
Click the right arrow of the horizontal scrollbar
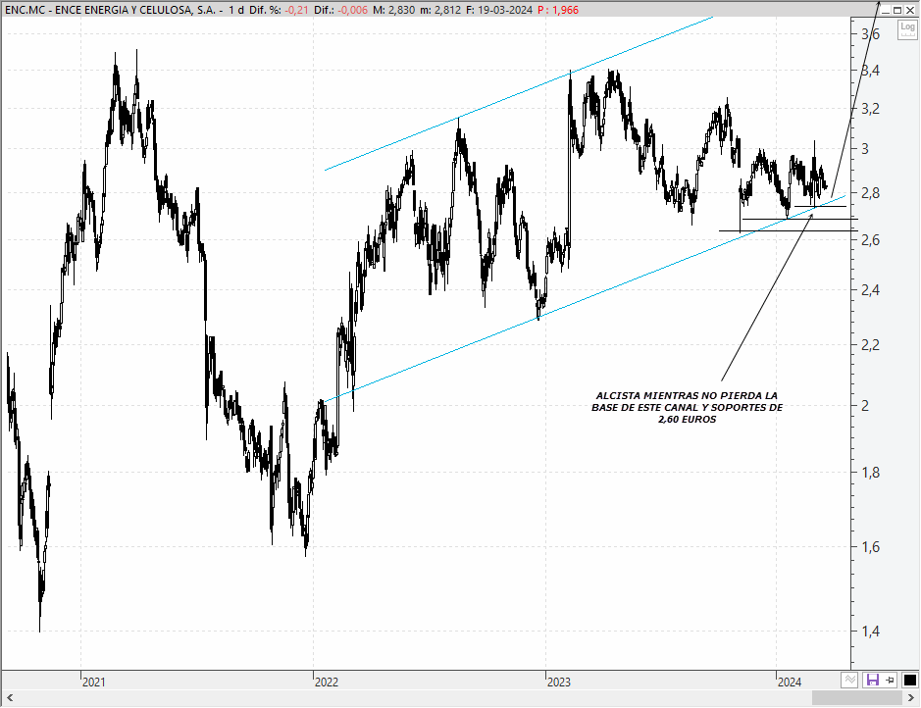(x=911, y=698)
